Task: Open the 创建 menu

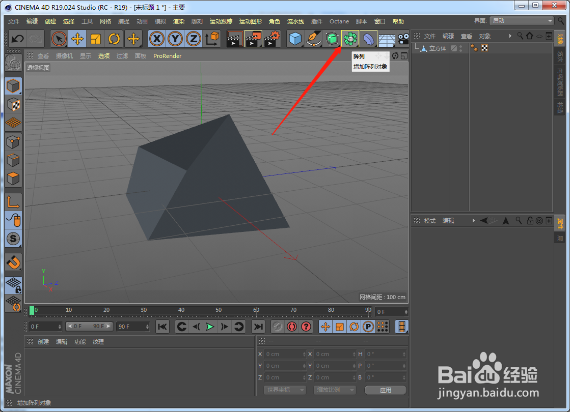Action: click(50, 21)
